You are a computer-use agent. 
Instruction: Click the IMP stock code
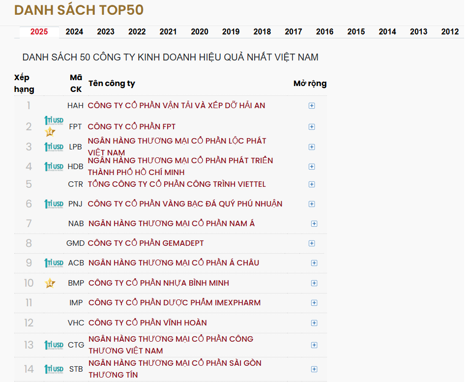coord(76,303)
